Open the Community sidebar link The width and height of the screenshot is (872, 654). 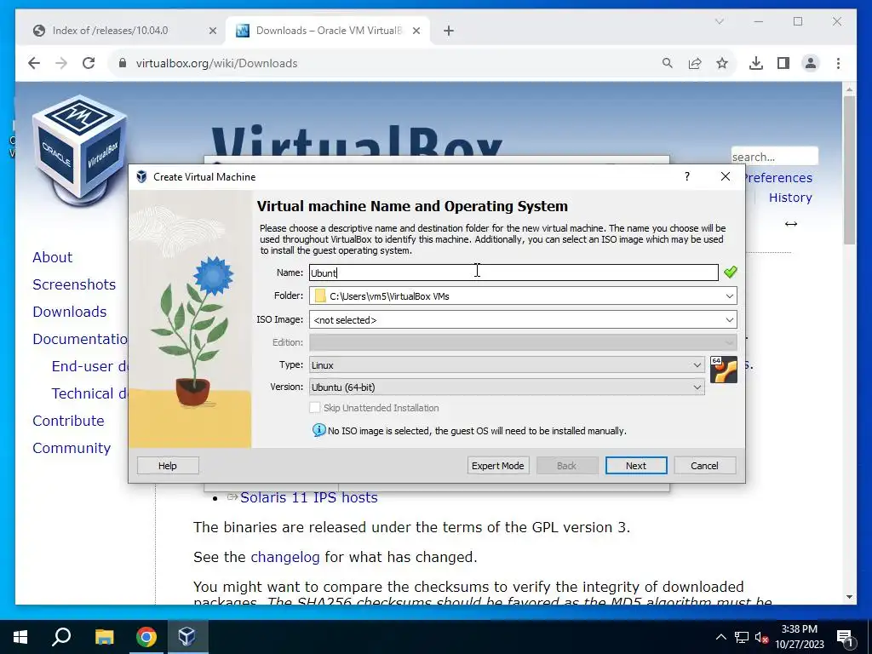[72, 448]
